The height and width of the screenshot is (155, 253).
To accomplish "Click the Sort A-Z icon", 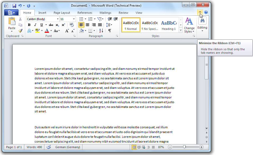I will pyautogui.click(x=101, y=31).
